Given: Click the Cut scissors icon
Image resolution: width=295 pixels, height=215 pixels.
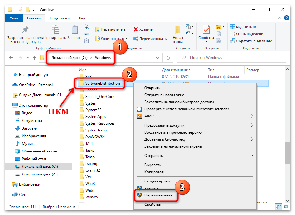Looking at the screenshot, I should tap(87, 27).
